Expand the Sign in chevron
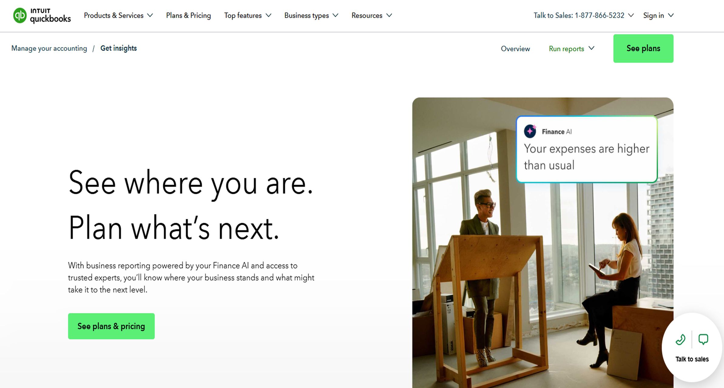 [671, 15]
